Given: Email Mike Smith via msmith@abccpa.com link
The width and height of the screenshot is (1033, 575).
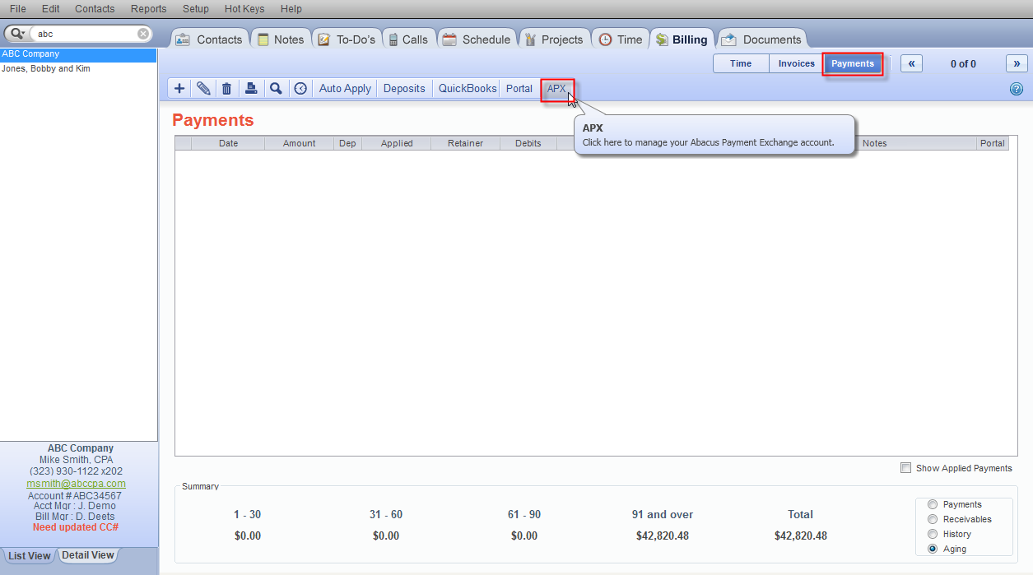Looking at the screenshot, I should point(76,483).
